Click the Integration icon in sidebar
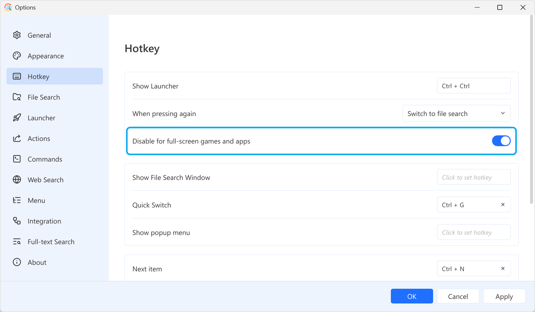 [17, 221]
